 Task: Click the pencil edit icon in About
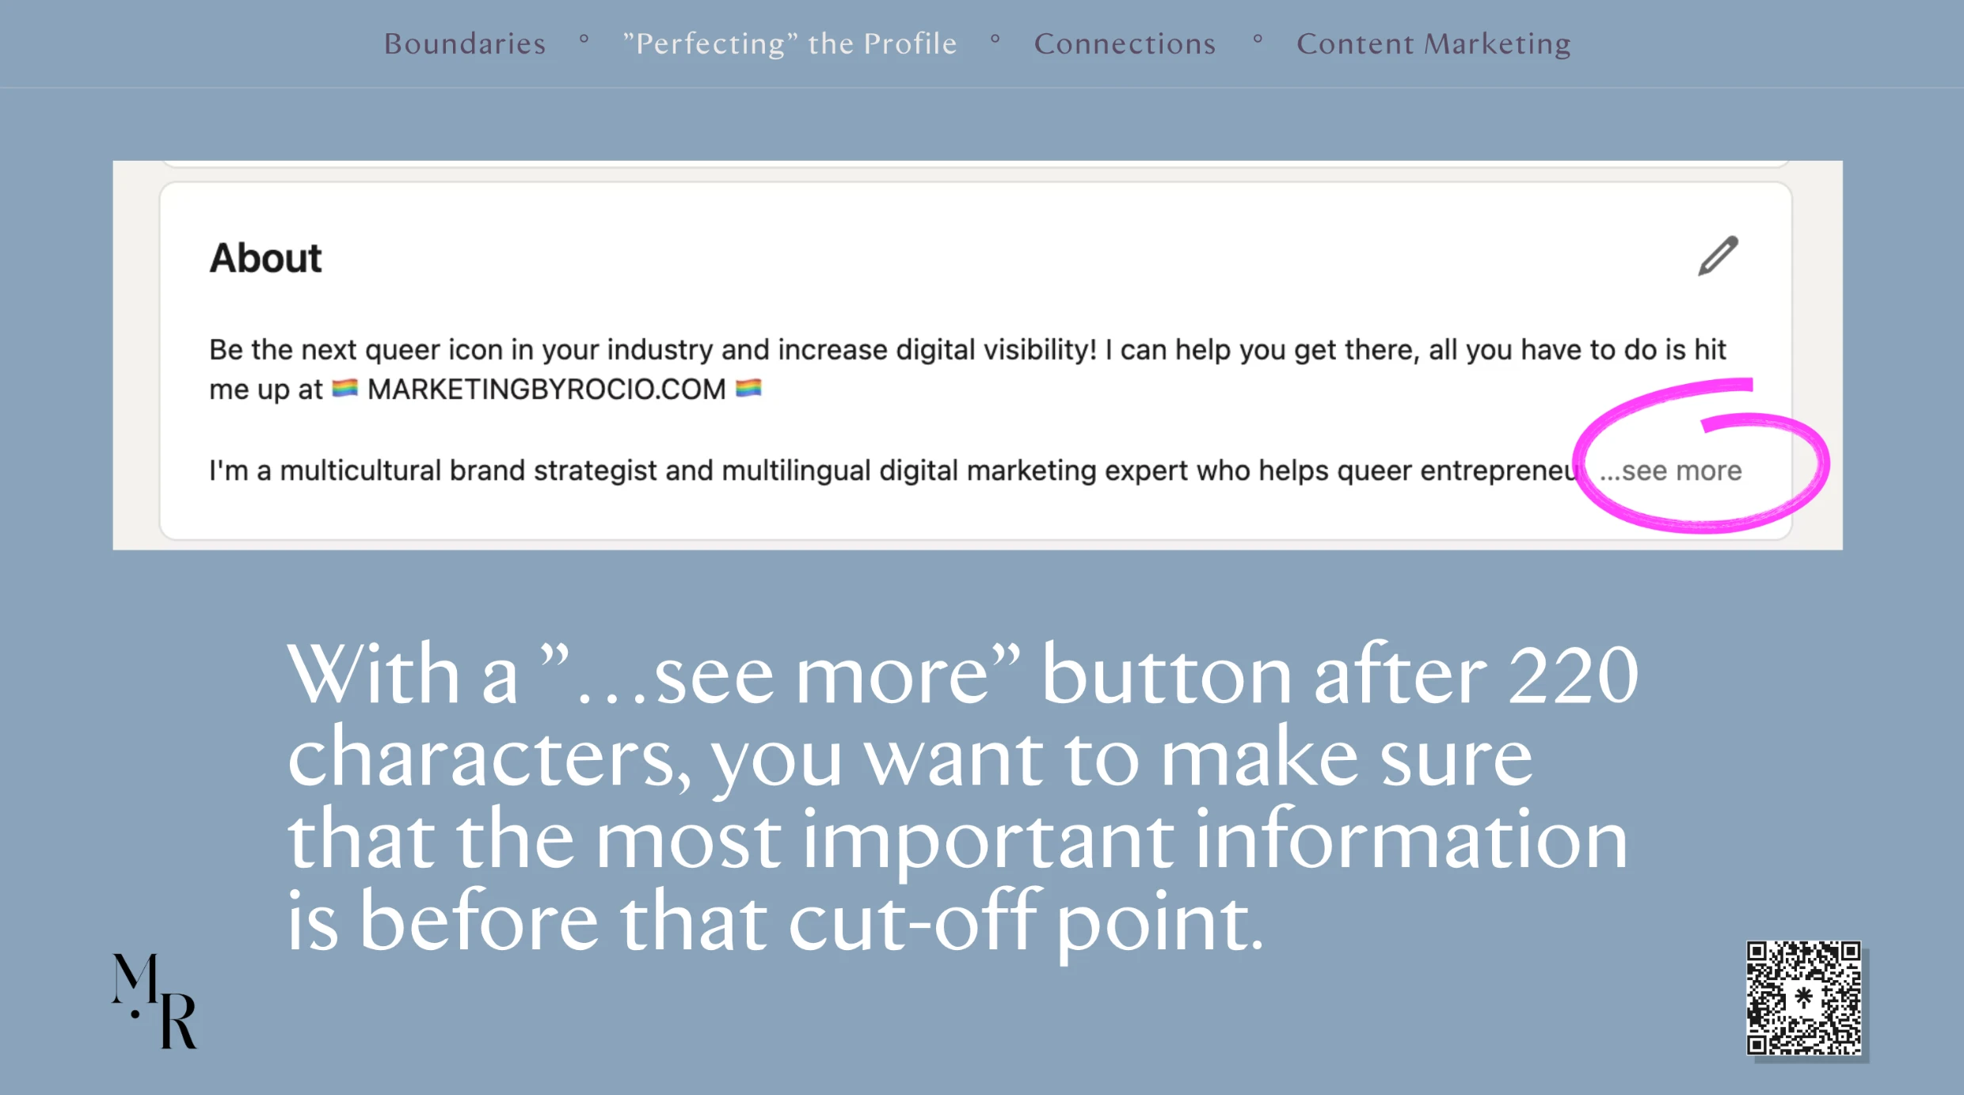1718,256
